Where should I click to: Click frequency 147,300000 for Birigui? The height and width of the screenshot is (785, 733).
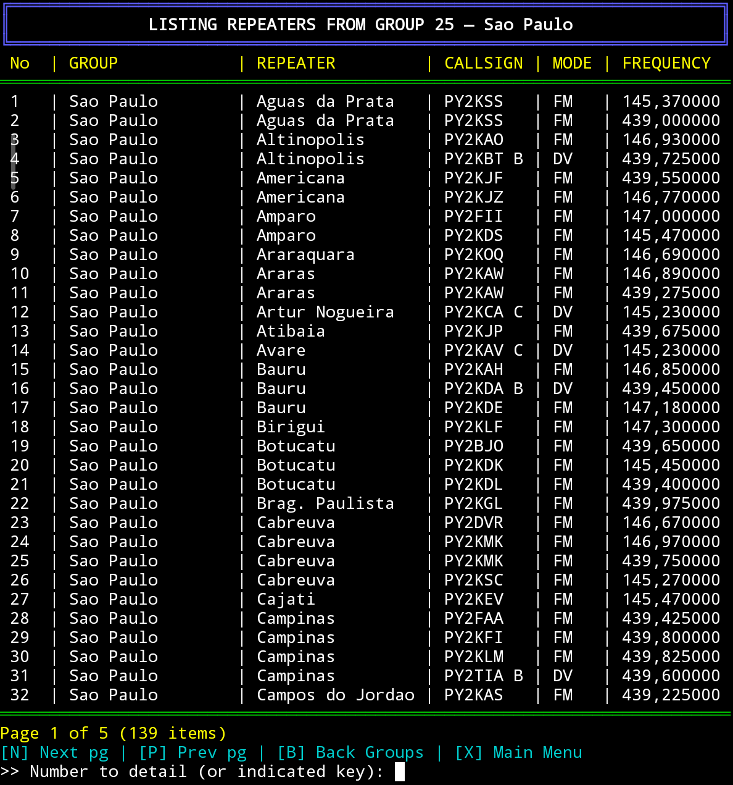tap(671, 427)
